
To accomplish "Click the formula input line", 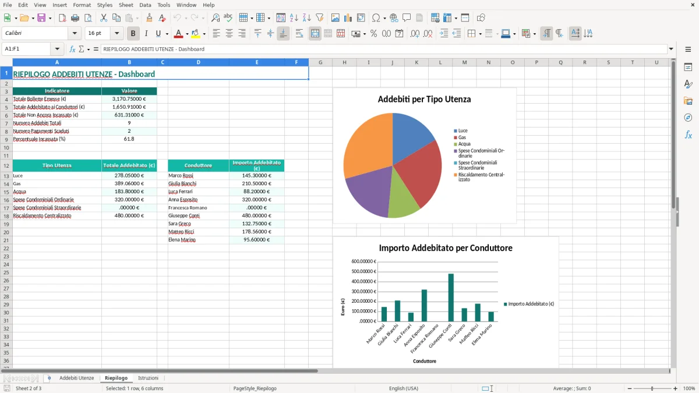I will coord(383,49).
